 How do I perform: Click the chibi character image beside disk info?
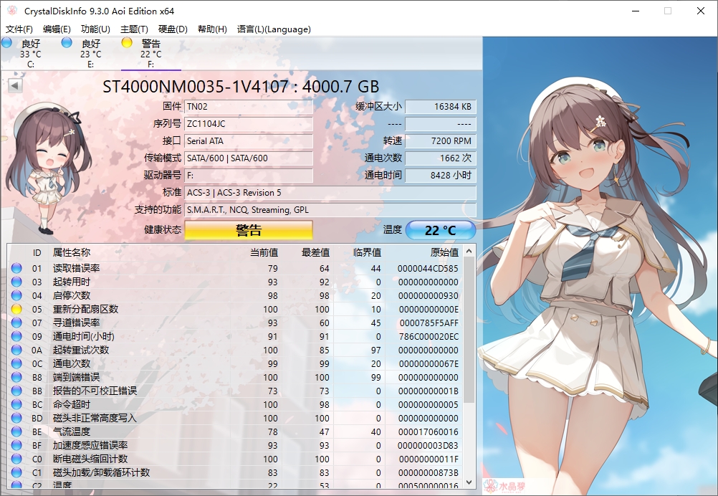[x=47, y=168]
